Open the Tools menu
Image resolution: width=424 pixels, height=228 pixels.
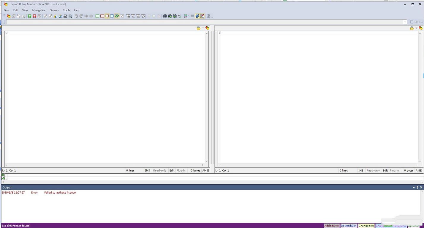[x=66, y=10]
